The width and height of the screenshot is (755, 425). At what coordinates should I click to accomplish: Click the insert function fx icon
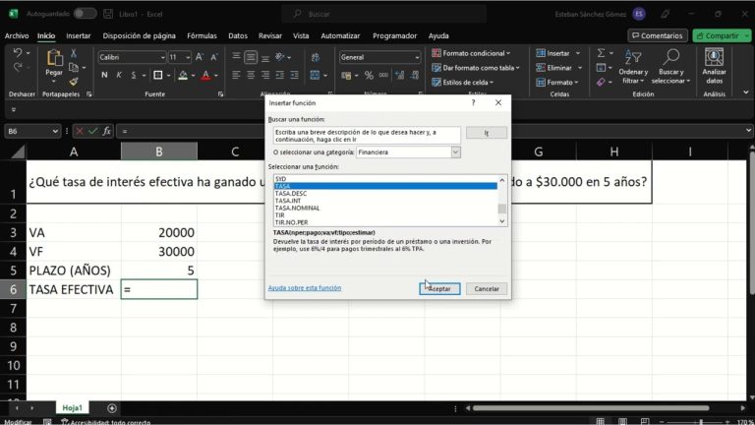pyautogui.click(x=108, y=131)
